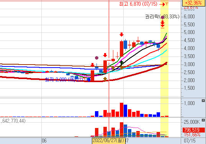Click the purple dot marker beside 권리락 label

(162, 17)
